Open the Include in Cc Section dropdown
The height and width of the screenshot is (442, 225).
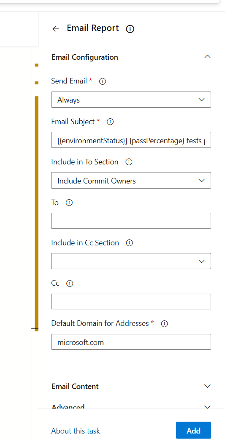coord(131,261)
